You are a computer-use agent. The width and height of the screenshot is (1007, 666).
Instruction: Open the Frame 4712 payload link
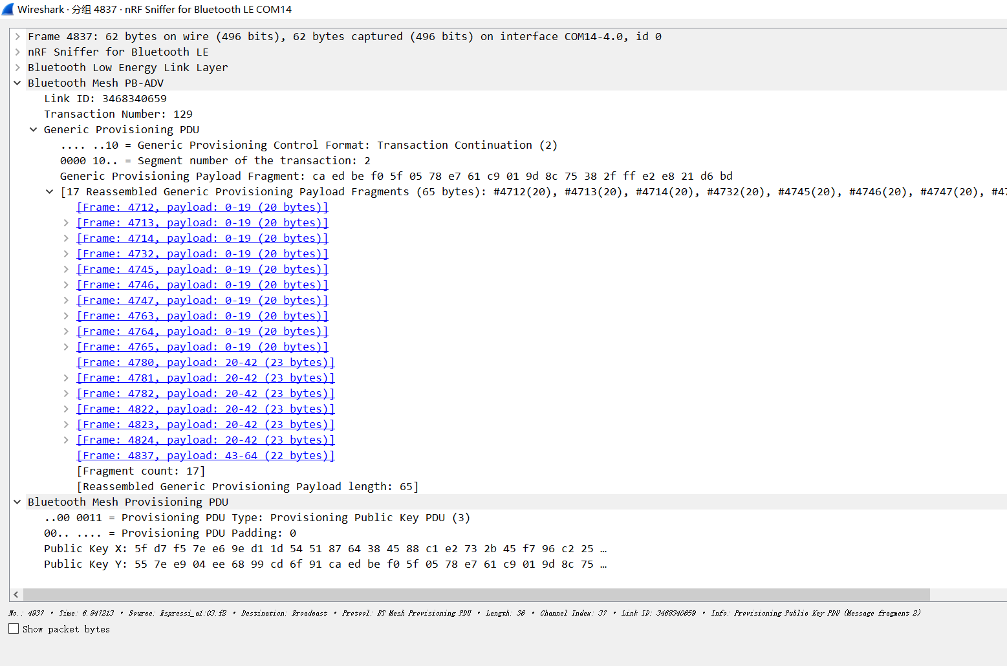coord(202,208)
